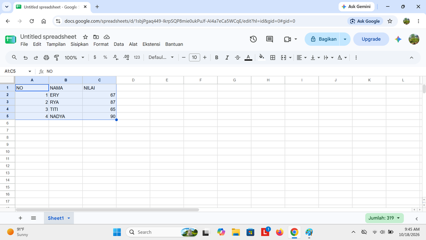Click the font size field
The height and width of the screenshot is (240, 426).
(194, 57)
